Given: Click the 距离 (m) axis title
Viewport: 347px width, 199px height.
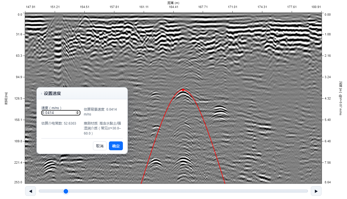Looking at the screenshot, I should [x=173, y=3].
